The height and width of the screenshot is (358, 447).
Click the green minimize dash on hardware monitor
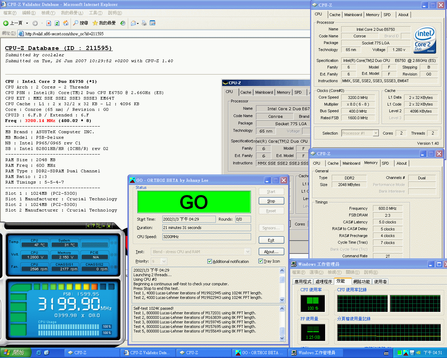pyautogui.click(x=104, y=226)
